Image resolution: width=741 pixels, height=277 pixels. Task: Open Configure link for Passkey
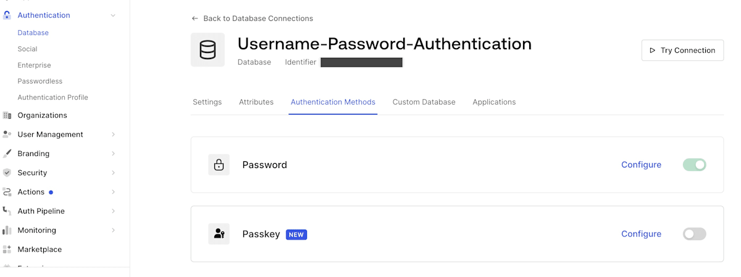click(641, 234)
